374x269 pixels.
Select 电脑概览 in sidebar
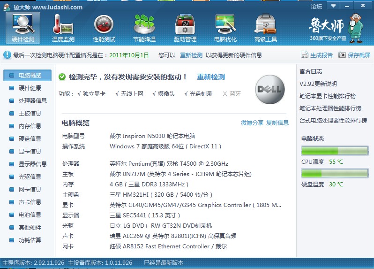pyautogui.click(x=28, y=75)
